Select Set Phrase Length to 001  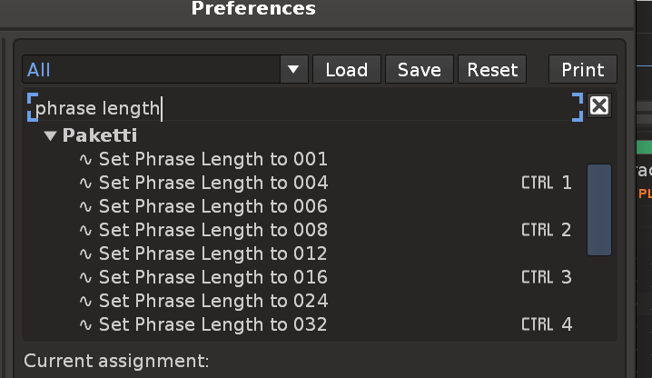point(212,159)
